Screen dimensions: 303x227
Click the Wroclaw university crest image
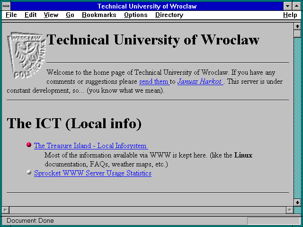point(27,55)
